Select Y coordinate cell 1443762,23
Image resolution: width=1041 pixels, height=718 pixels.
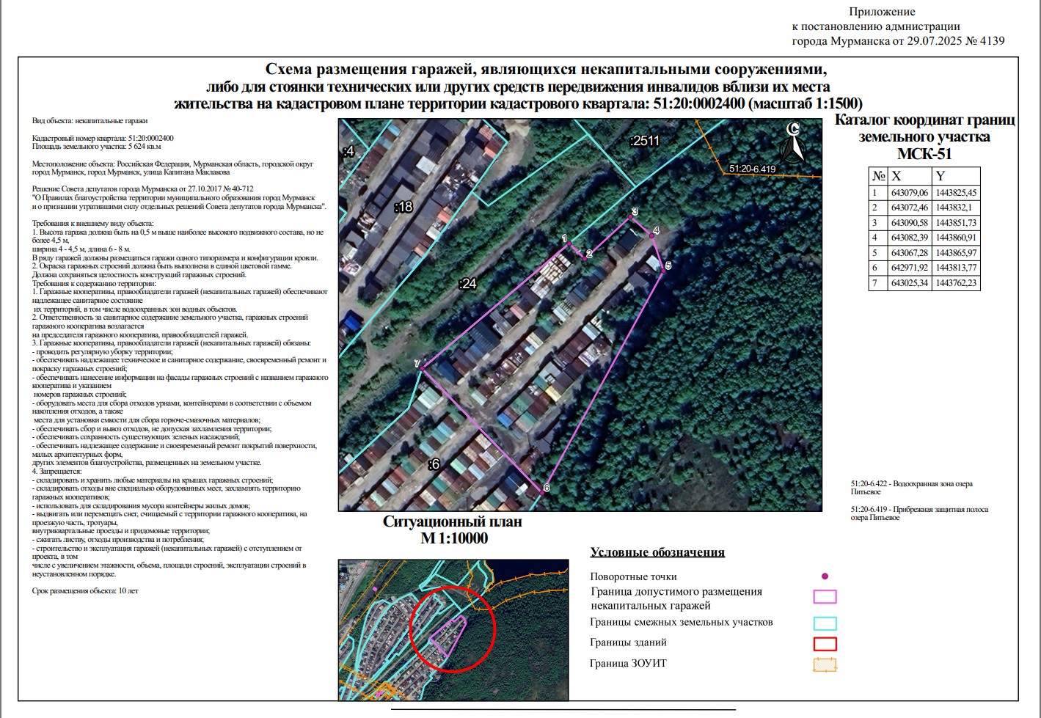pyautogui.click(x=956, y=283)
